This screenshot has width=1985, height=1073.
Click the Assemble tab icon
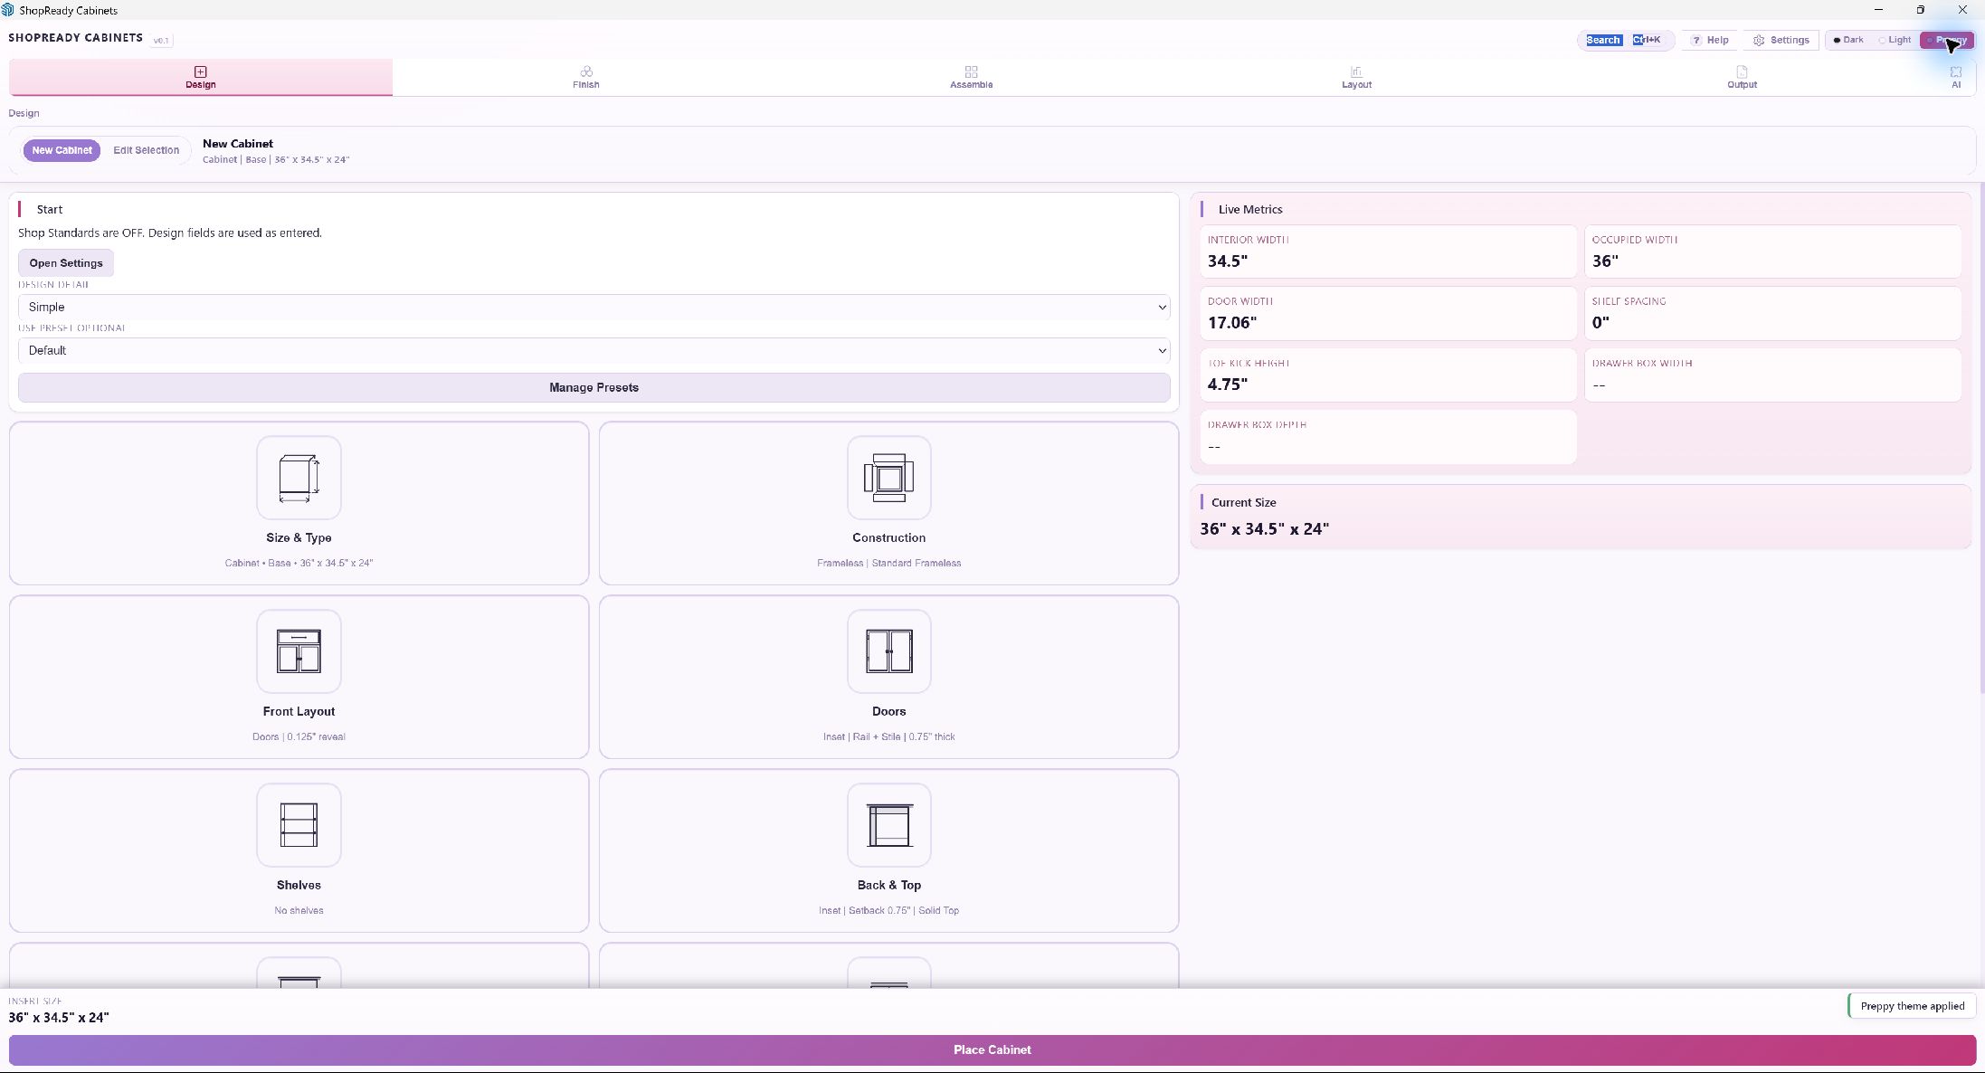tap(972, 71)
